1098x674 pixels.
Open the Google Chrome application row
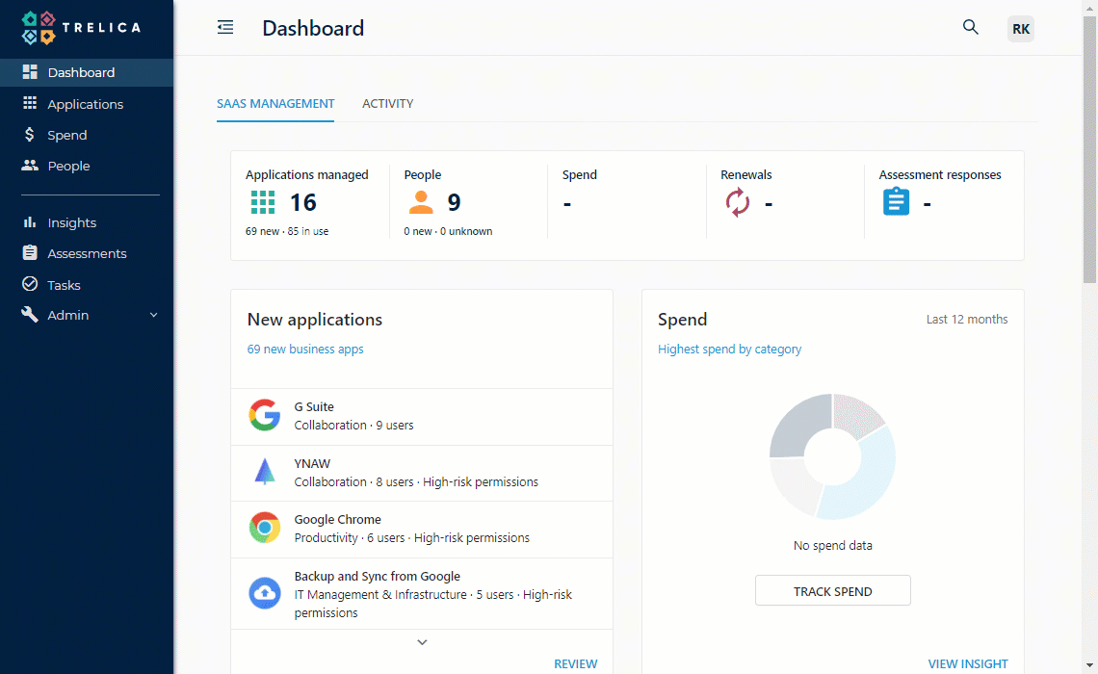point(422,530)
